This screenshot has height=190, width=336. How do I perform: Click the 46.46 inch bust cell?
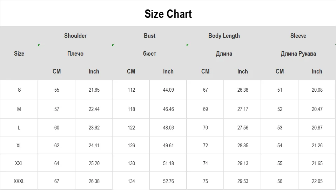coord(168,109)
